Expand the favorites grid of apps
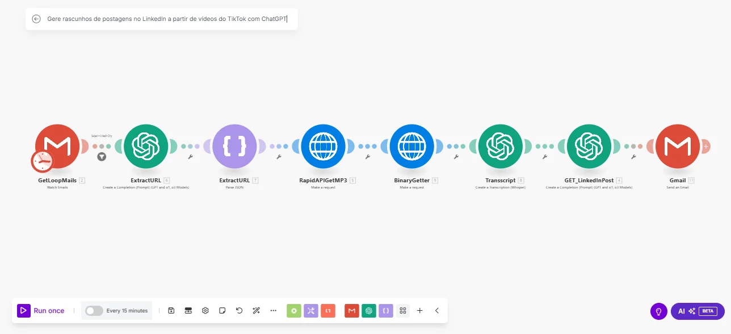Viewport: 731px width, 334px height. pyautogui.click(x=403, y=311)
